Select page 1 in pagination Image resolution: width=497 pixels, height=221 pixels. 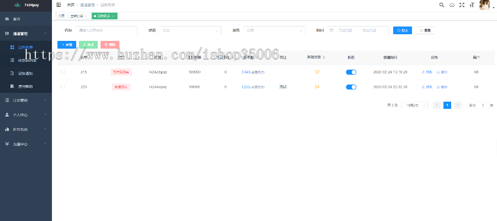(x=447, y=106)
